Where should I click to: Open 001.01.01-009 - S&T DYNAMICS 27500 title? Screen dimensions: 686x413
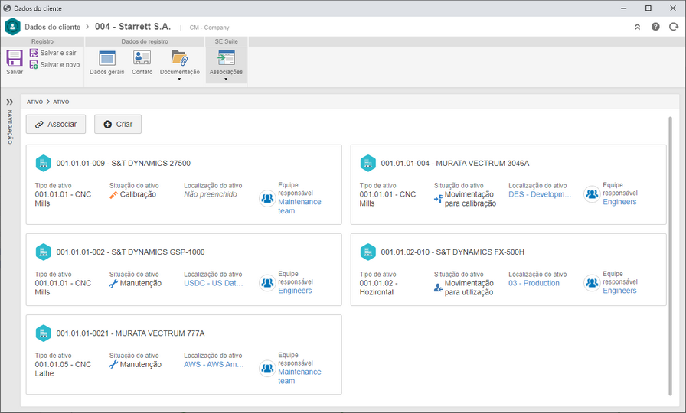tap(123, 164)
